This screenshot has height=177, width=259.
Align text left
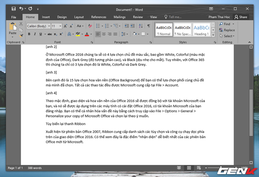[x=98, y=34]
